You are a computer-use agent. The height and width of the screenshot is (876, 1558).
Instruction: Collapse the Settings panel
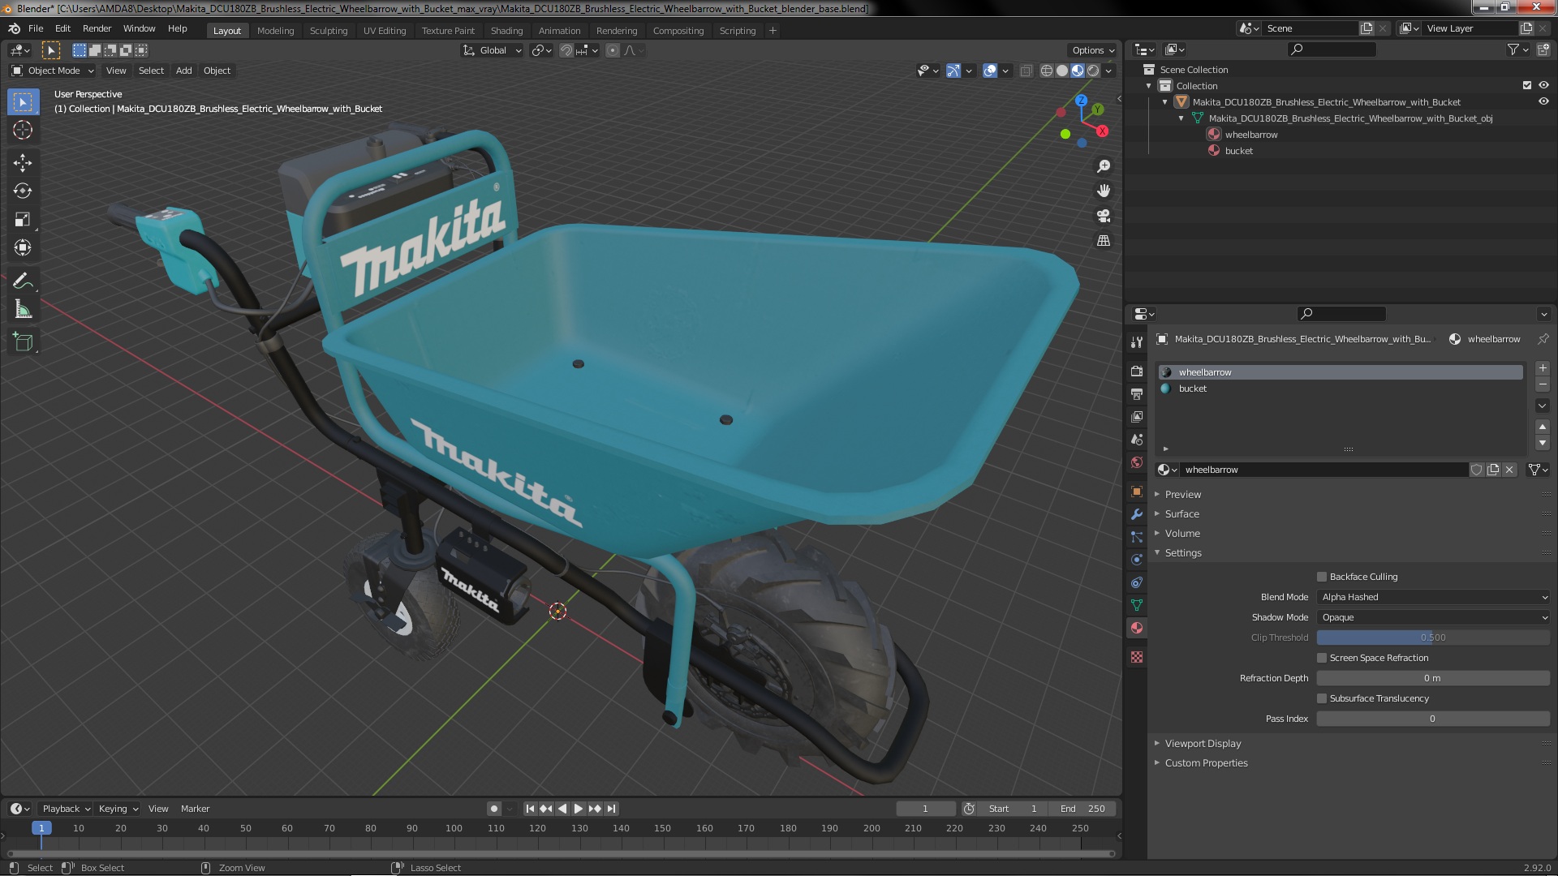coord(1182,552)
